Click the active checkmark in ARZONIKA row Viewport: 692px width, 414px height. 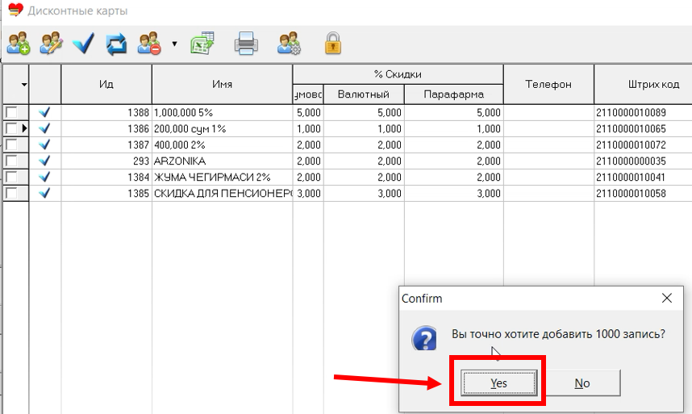44,161
